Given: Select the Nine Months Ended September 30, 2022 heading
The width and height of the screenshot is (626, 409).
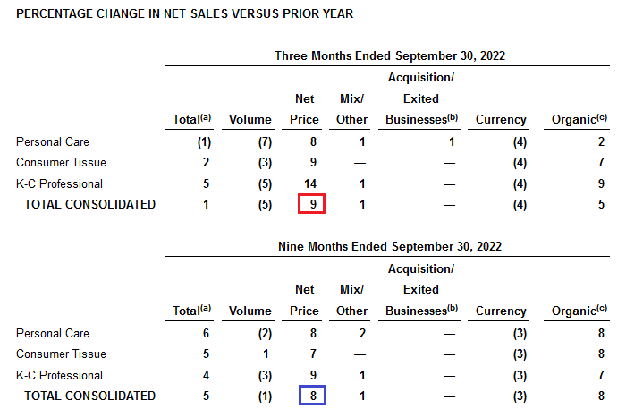Looking at the screenshot, I should 390,246.
